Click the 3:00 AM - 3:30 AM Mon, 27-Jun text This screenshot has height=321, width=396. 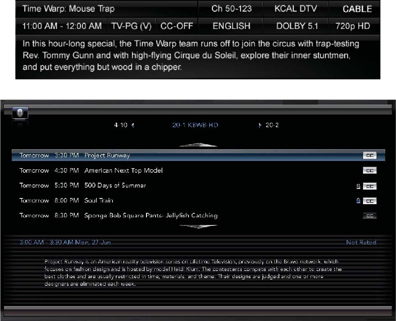65,243
